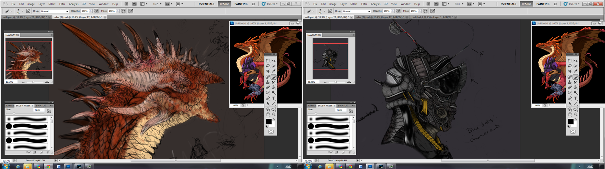Activate the Hand tool in right toolbox

tap(570, 115)
